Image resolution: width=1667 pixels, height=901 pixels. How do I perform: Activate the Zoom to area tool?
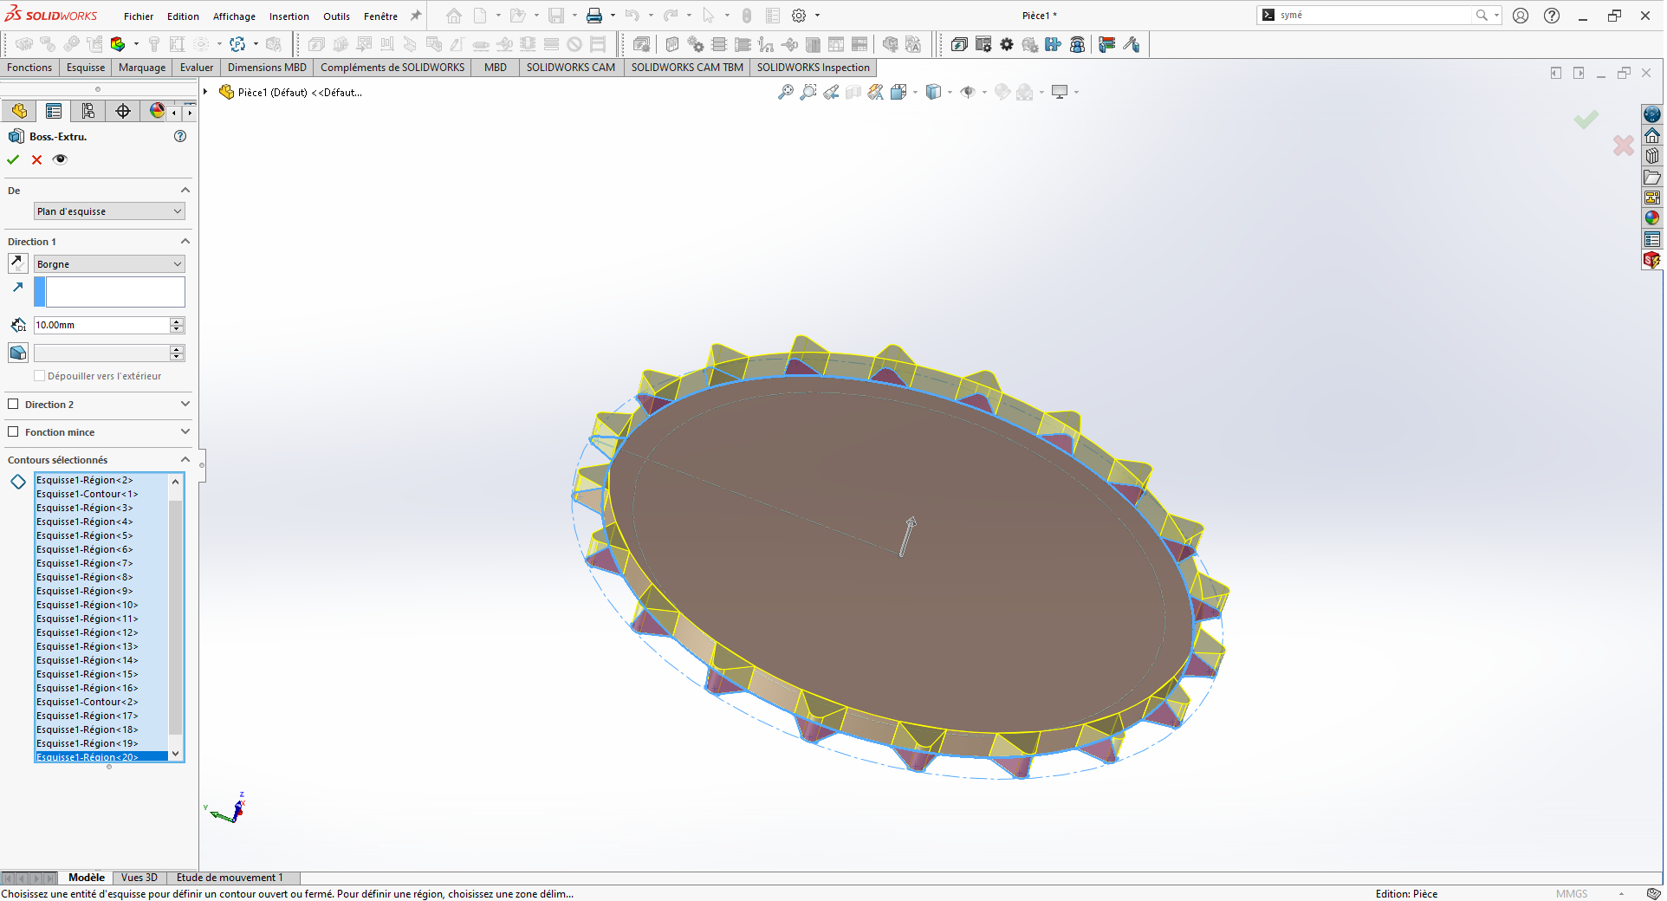[808, 92]
